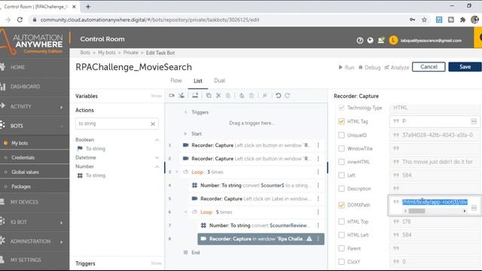Bookmark this page with the star icon
482x271 pixels.
(x=424, y=20)
